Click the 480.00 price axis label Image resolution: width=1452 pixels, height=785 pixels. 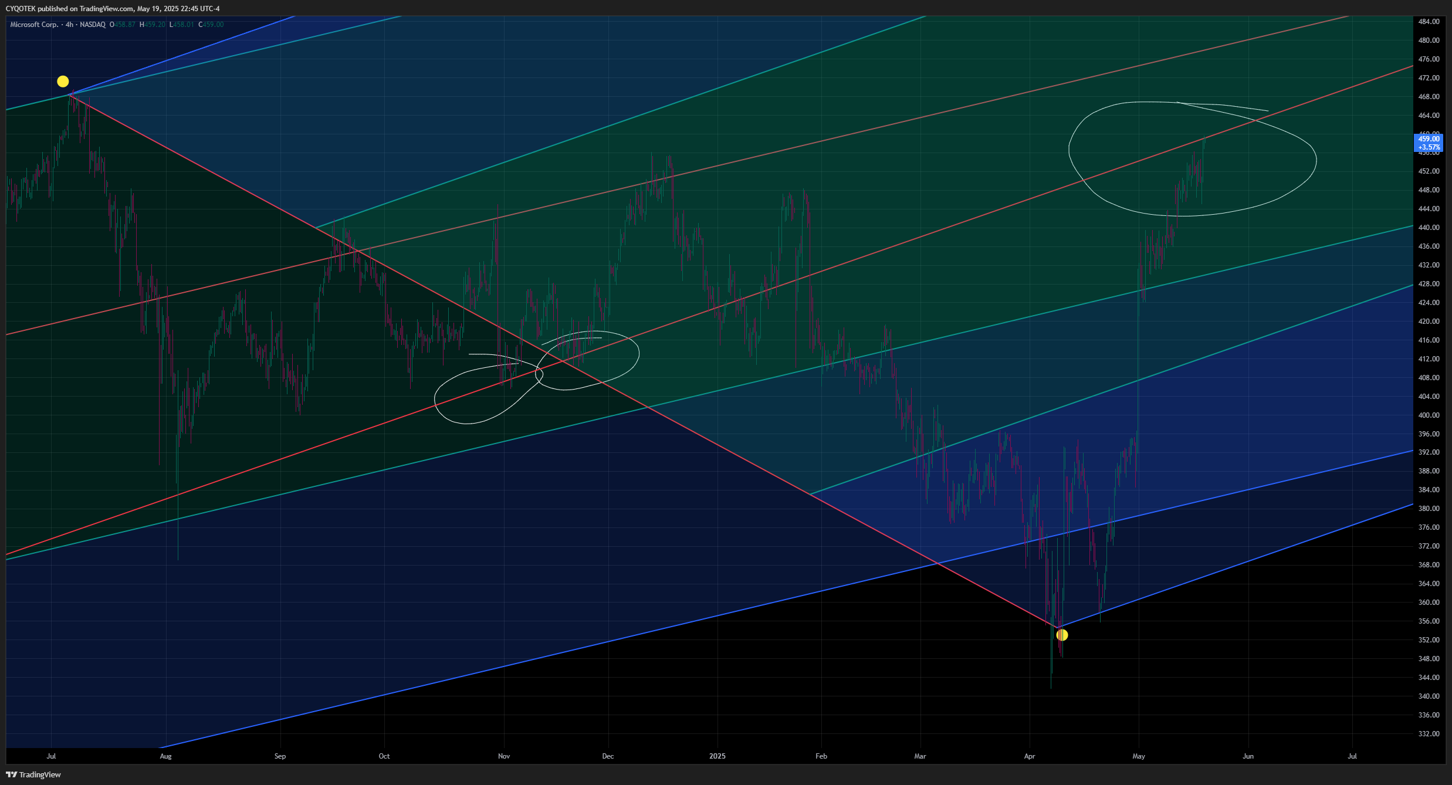coord(1429,40)
